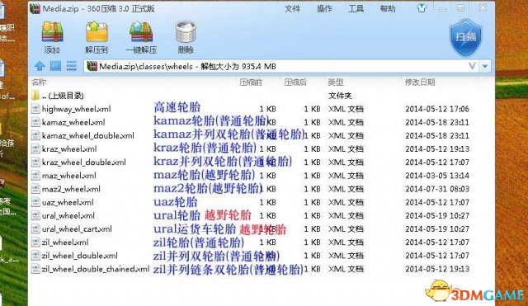Click file icon of highway_wheel.xml
This screenshot has width=528, height=306.
35,109
